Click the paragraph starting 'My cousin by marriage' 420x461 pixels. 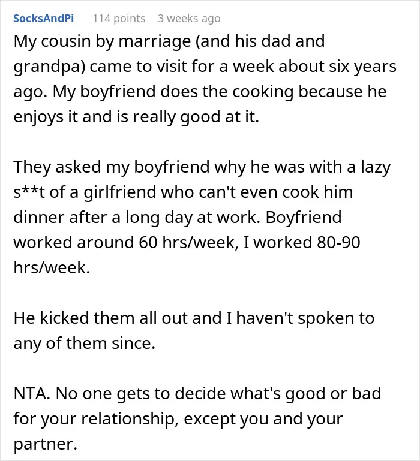pyautogui.click(x=205, y=79)
